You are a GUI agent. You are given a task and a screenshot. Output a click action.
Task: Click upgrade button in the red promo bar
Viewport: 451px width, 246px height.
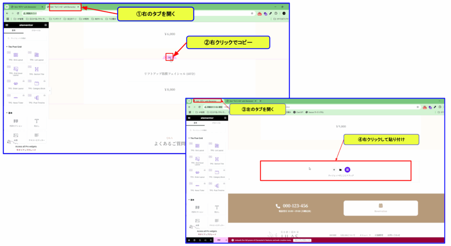pos(302,240)
